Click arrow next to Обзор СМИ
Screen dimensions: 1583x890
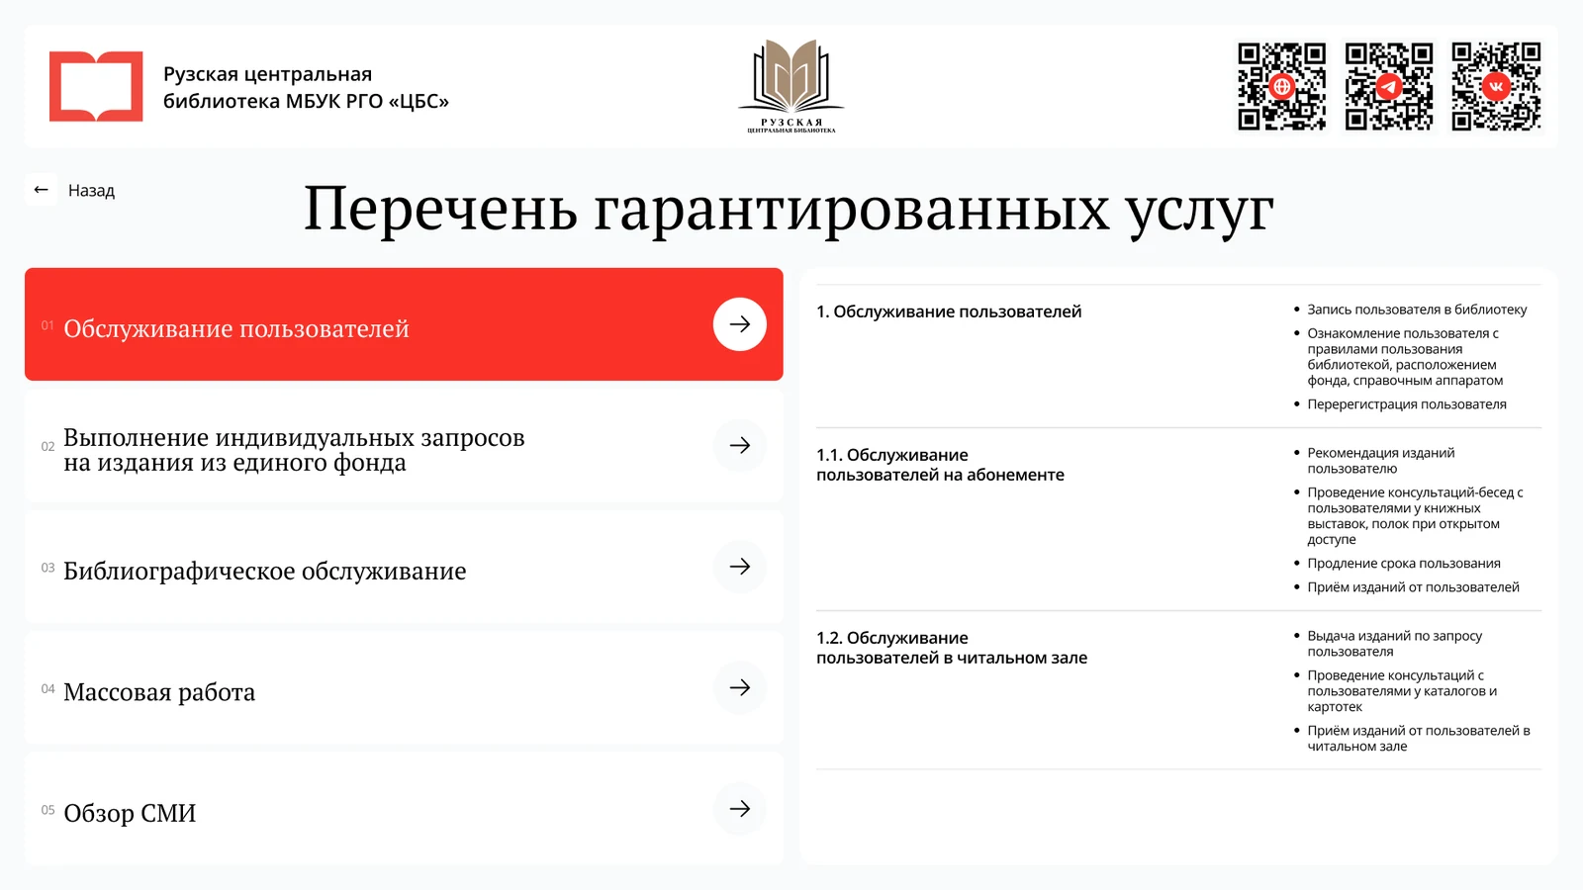pyautogui.click(x=740, y=809)
